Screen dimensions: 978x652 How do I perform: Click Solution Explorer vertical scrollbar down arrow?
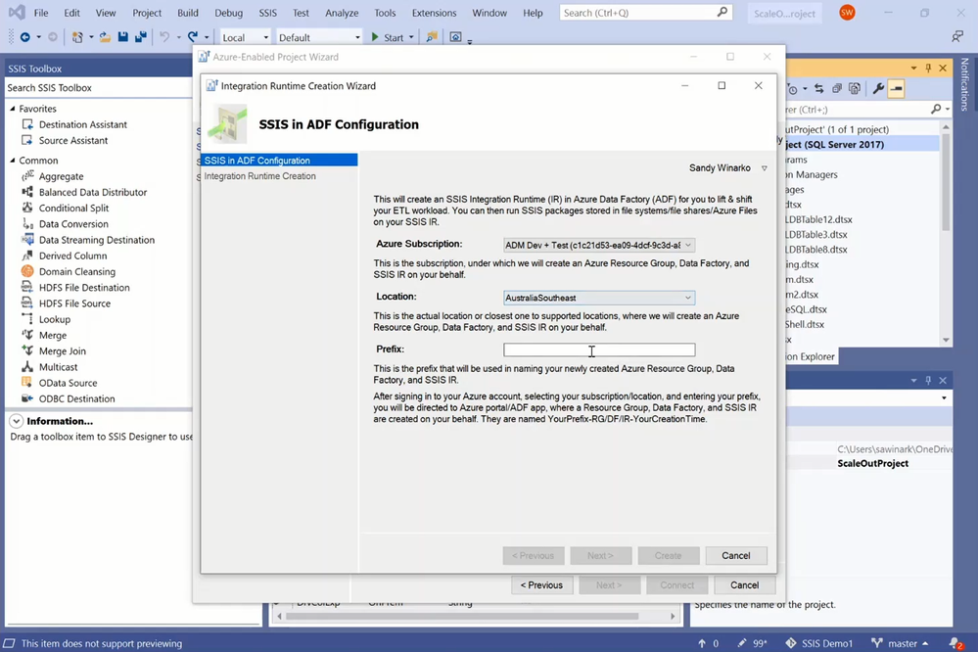[x=946, y=340]
